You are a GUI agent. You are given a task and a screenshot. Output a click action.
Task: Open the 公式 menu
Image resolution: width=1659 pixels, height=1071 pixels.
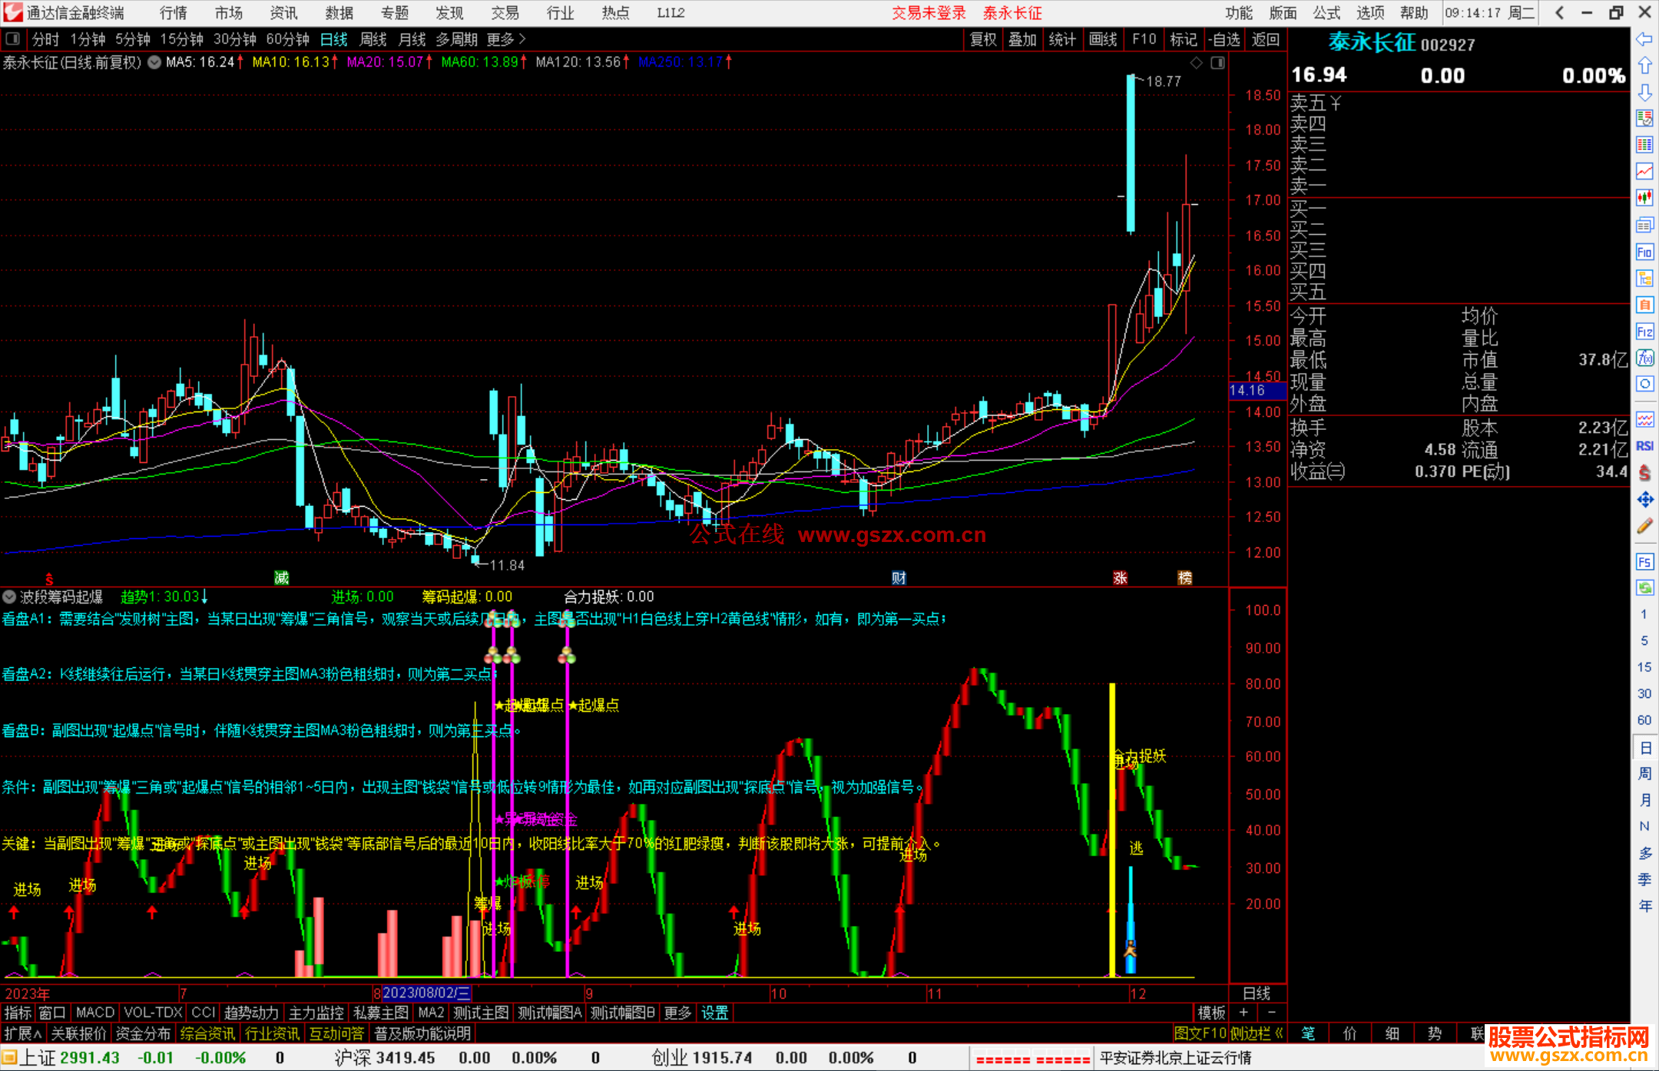coord(1326,13)
